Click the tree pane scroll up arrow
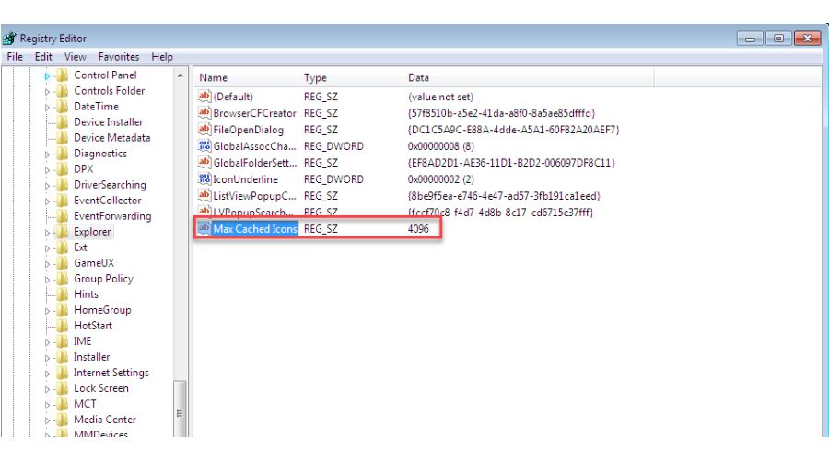The height and width of the screenshot is (460, 829). [181, 75]
